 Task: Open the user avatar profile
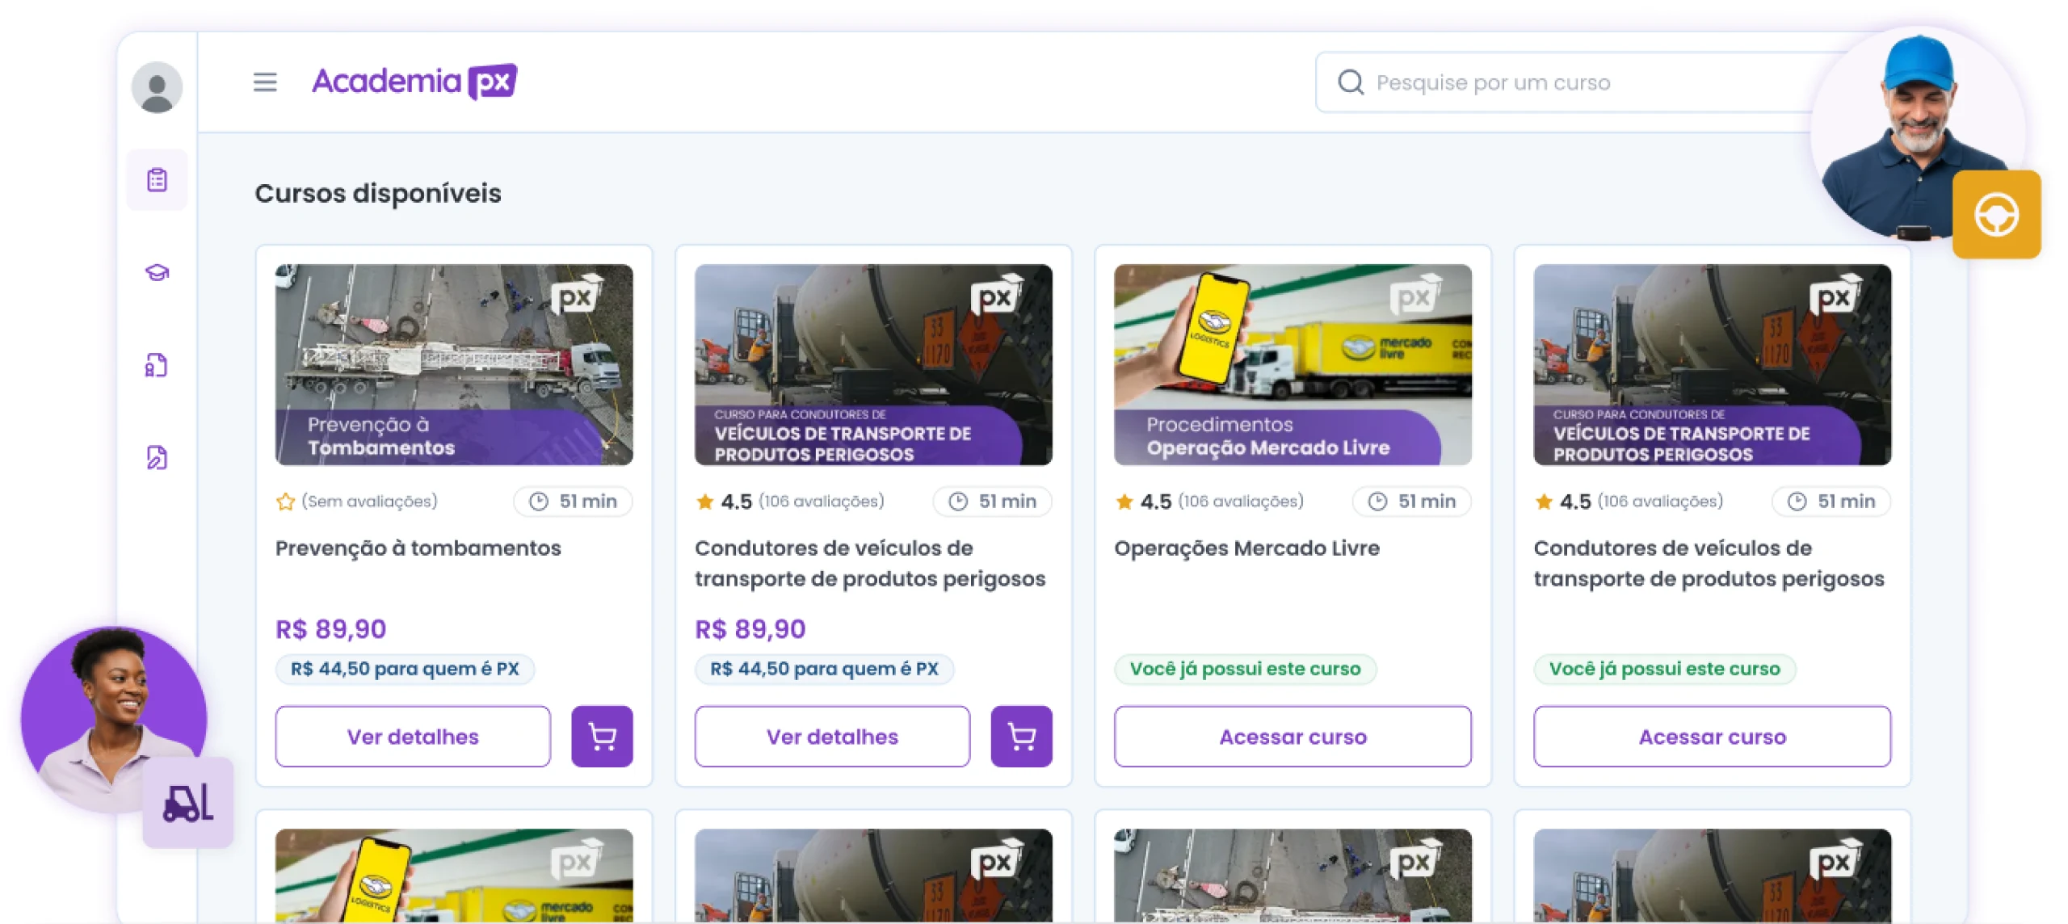click(157, 87)
